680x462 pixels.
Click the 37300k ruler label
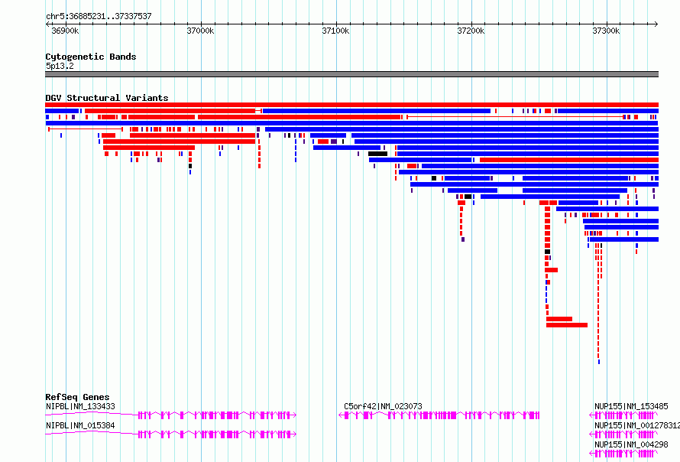607,31
